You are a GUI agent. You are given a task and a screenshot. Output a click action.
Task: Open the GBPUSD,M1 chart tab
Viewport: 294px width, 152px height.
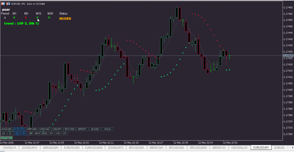[51, 148]
